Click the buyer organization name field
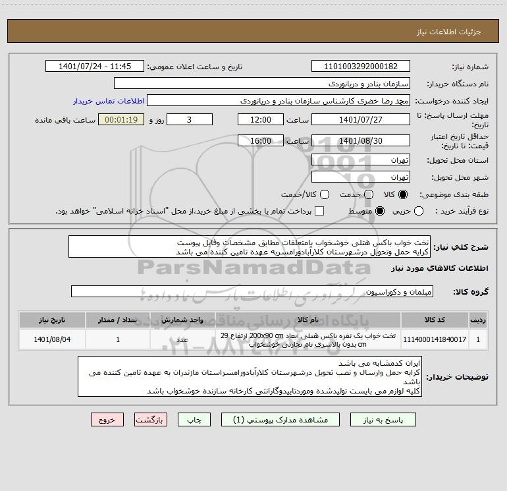Screen dimensions: 507x491 (x=262, y=84)
